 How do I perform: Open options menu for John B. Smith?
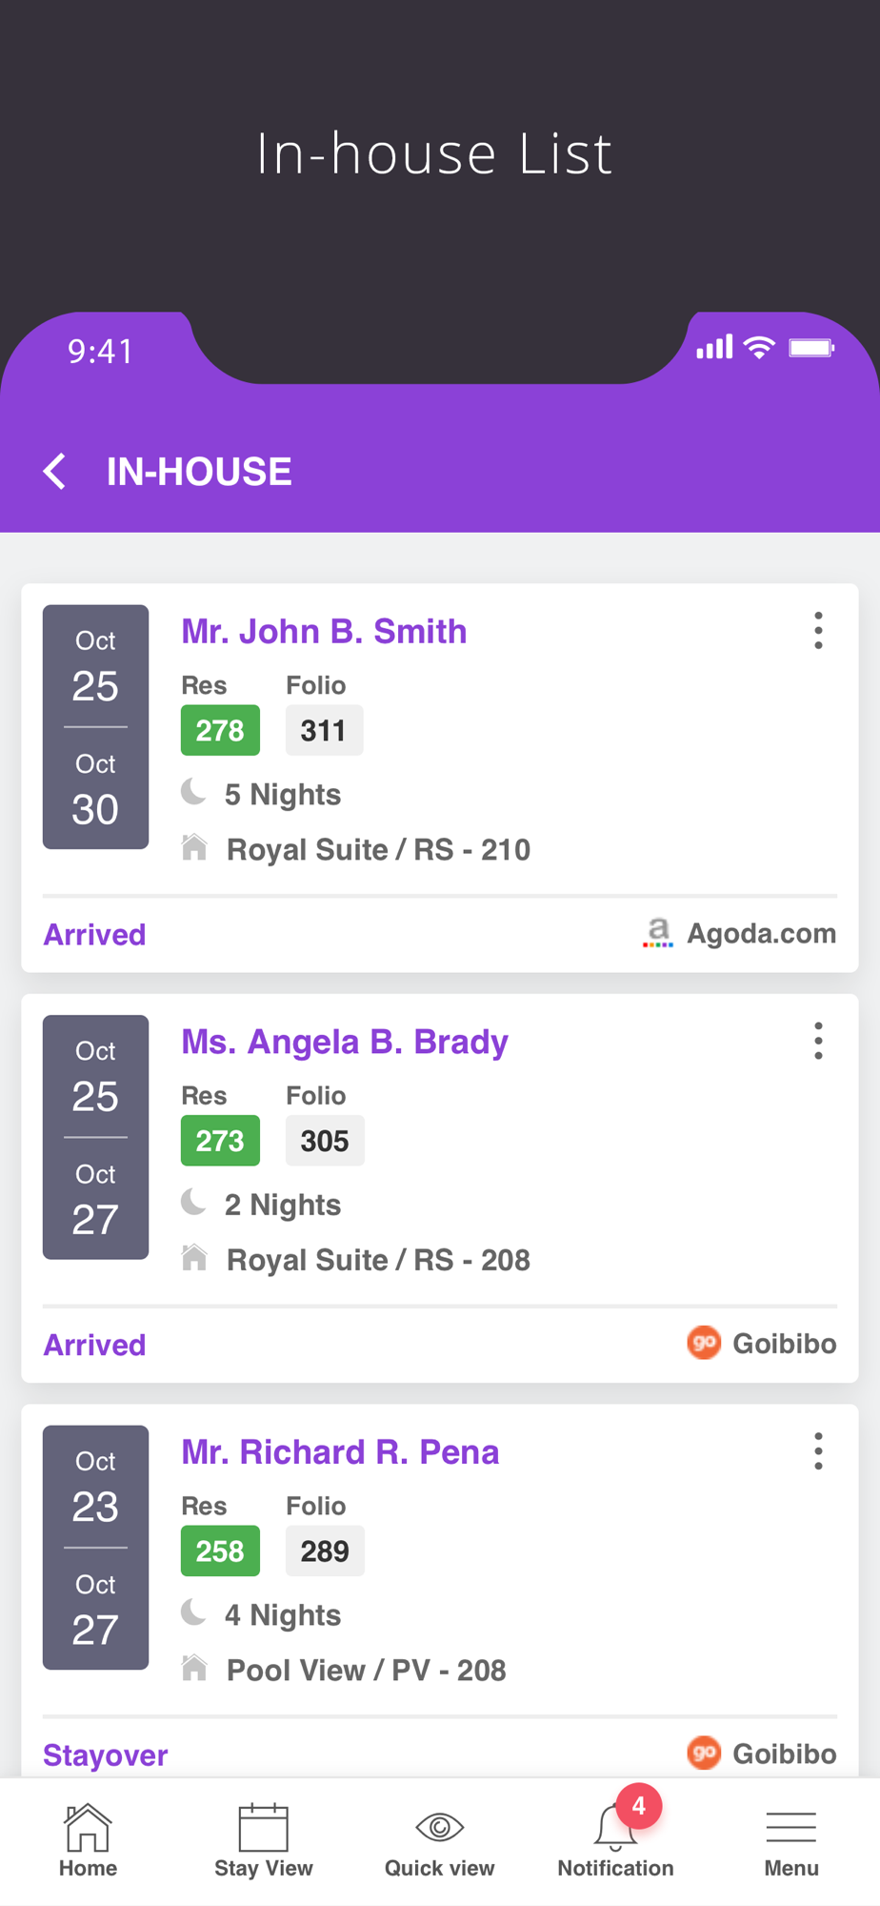(818, 631)
